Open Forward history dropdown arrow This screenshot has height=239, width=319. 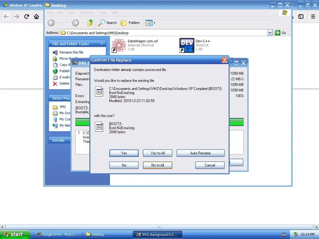(x=82, y=23)
